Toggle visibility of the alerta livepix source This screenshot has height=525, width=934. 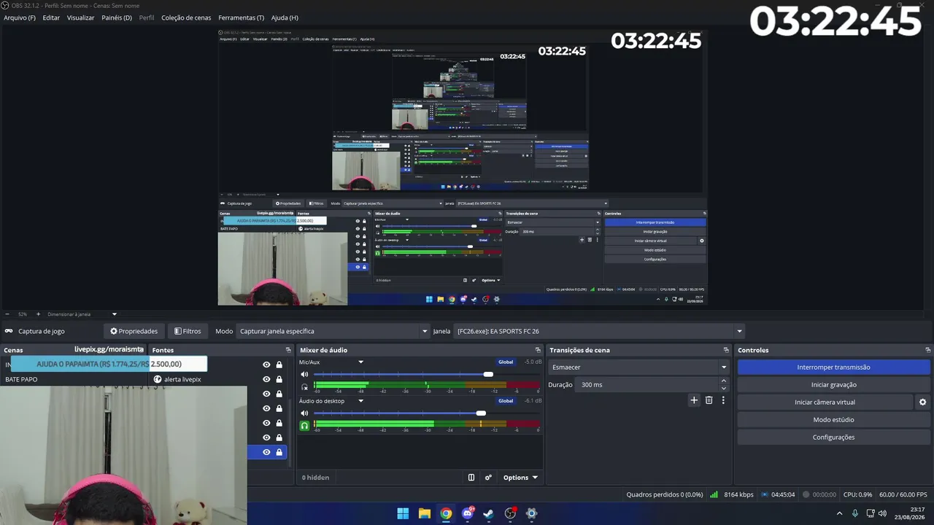click(266, 379)
